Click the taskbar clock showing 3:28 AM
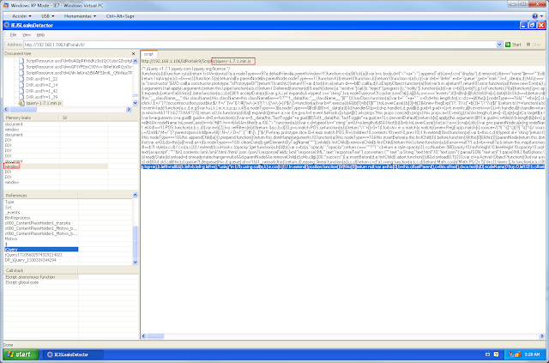 pyautogui.click(x=534, y=354)
